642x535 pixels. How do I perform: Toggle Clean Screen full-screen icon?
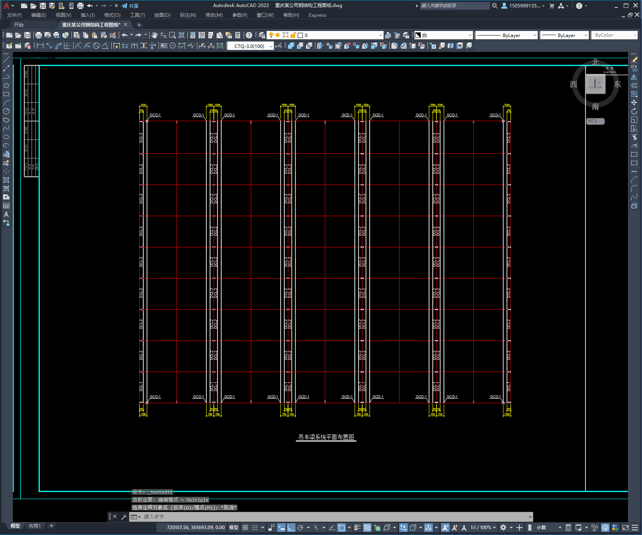[x=625, y=528]
